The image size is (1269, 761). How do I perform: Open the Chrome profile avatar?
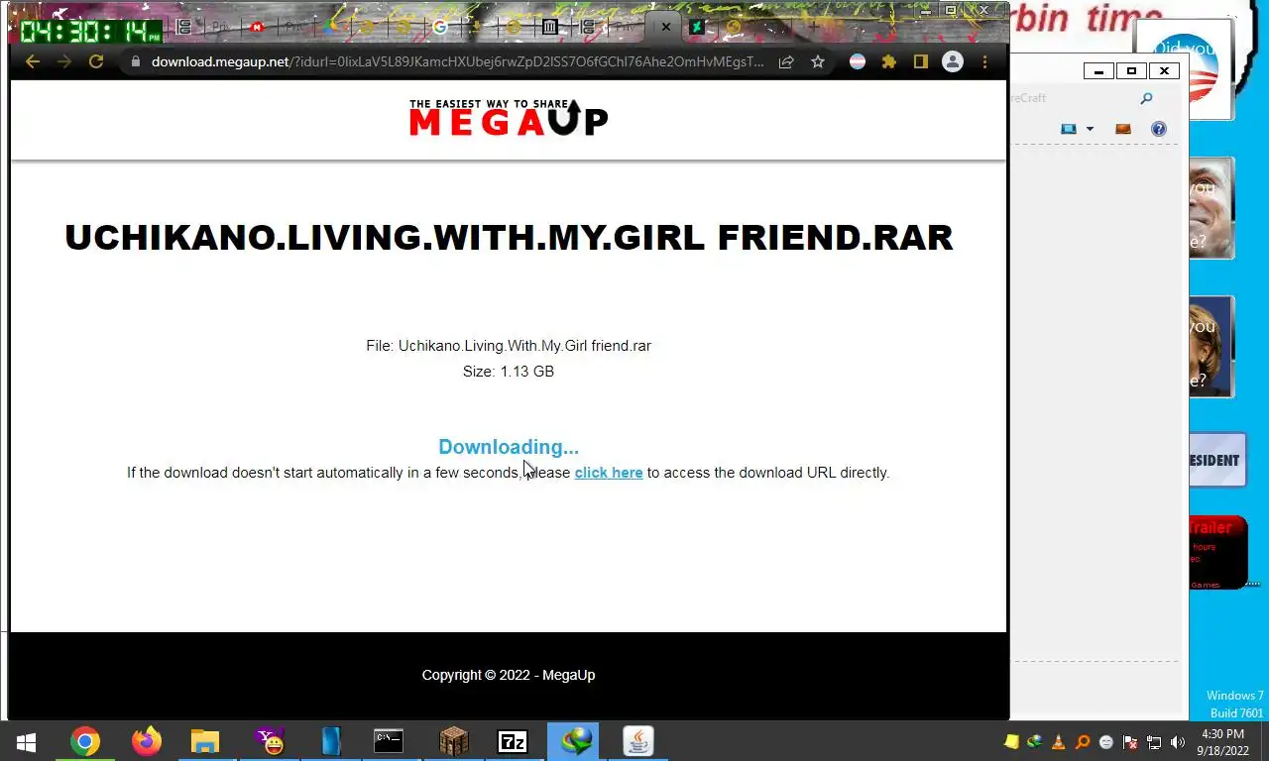click(x=953, y=61)
